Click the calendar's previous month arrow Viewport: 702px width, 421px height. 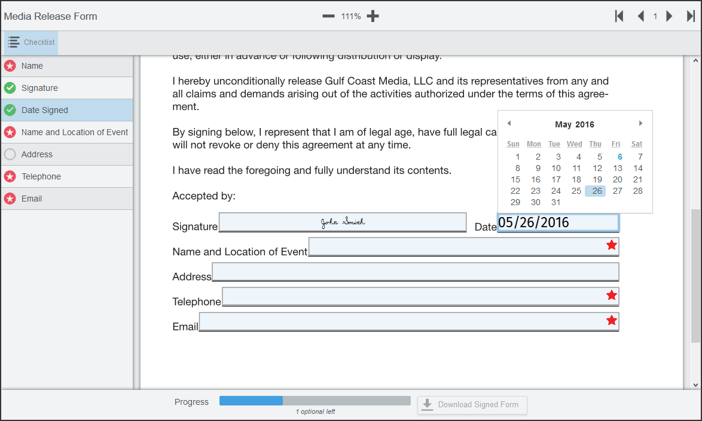509,123
